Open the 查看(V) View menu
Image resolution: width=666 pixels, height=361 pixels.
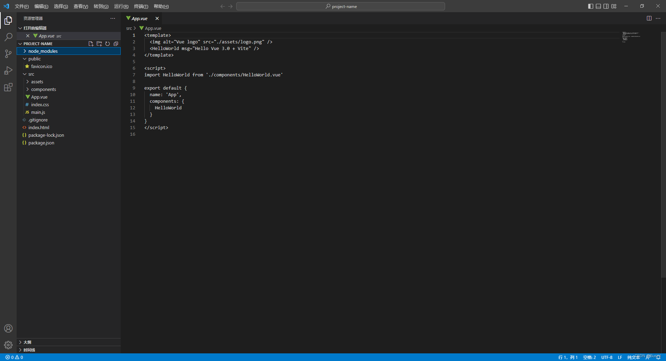81,6
